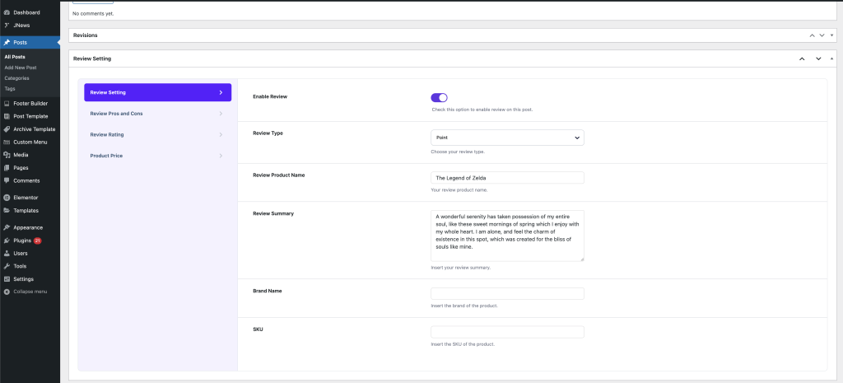Click the Plugins icon with update badge
This screenshot has height=383, width=843.
pyautogui.click(x=7, y=241)
